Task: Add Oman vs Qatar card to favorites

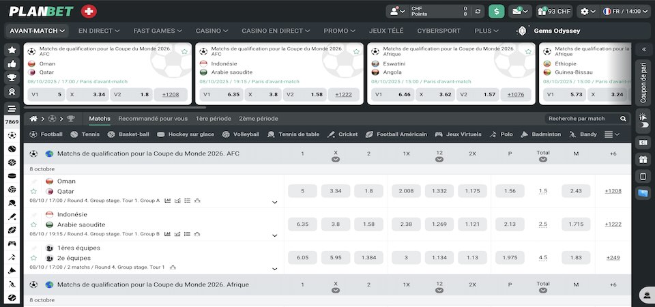Action: 184,52
